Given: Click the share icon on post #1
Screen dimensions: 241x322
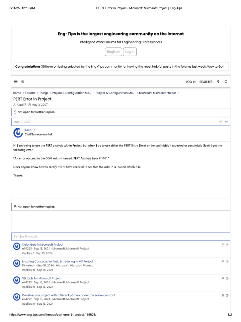Looking at the screenshot, I should point(220,122).
